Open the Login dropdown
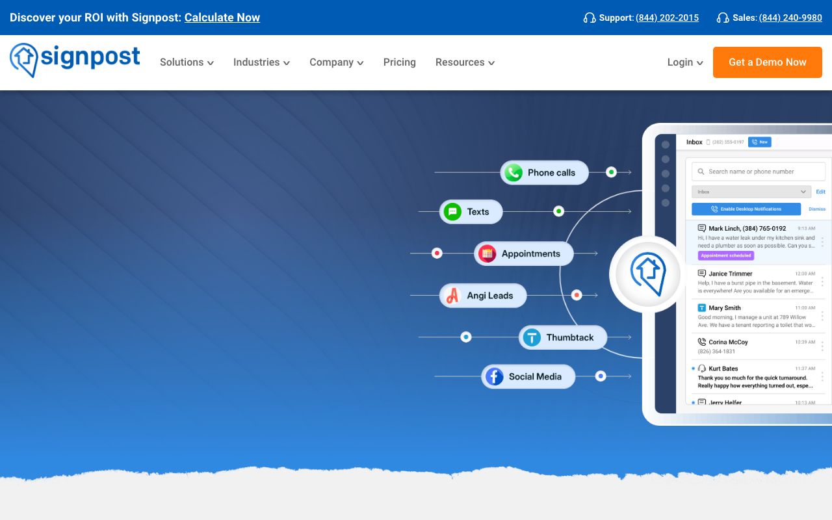The image size is (832, 520). 685,62
